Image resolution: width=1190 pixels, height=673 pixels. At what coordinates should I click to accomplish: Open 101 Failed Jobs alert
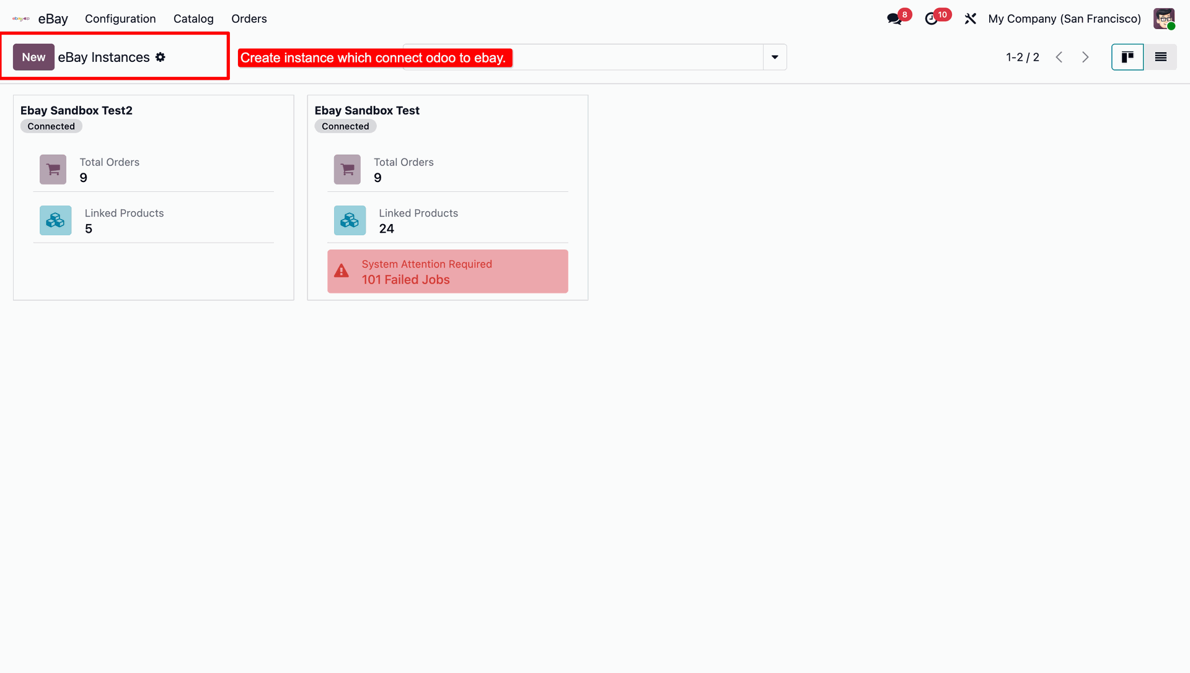point(447,271)
